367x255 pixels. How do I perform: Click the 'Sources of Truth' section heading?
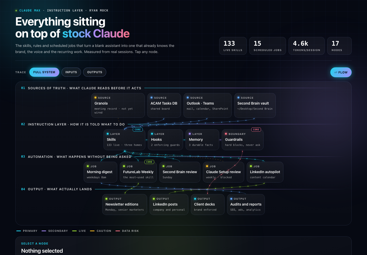[x=85, y=88]
